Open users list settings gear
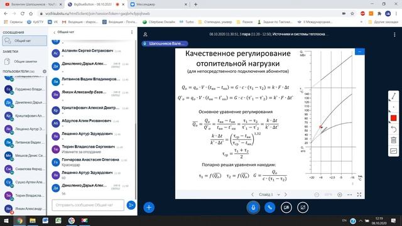 pyautogui.click(x=45, y=72)
